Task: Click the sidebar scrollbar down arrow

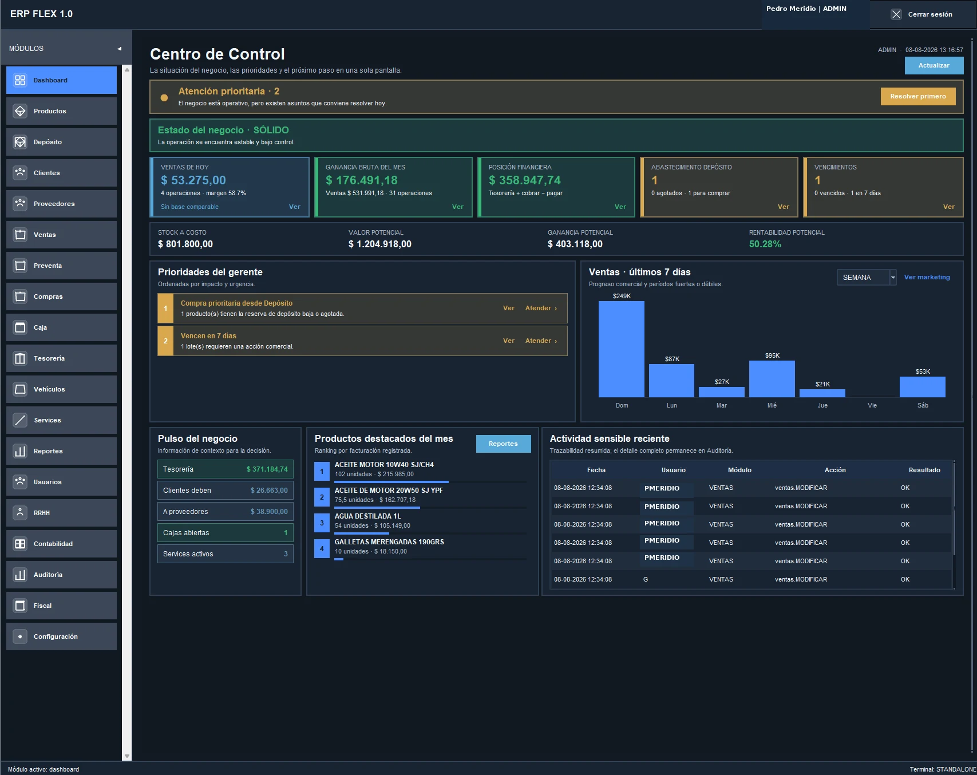Action: 127,757
